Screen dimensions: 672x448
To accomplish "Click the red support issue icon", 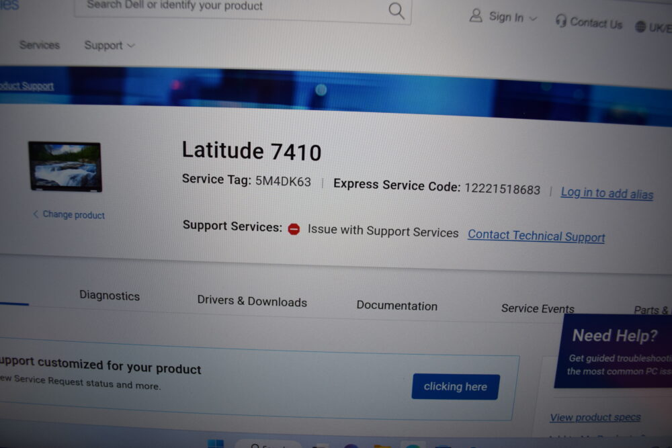I will coord(294,229).
